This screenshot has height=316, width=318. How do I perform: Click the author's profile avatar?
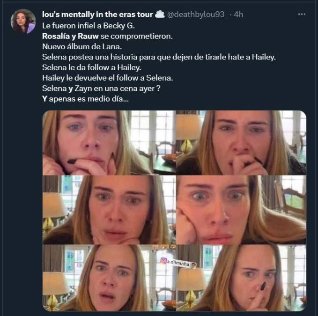point(23,22)
